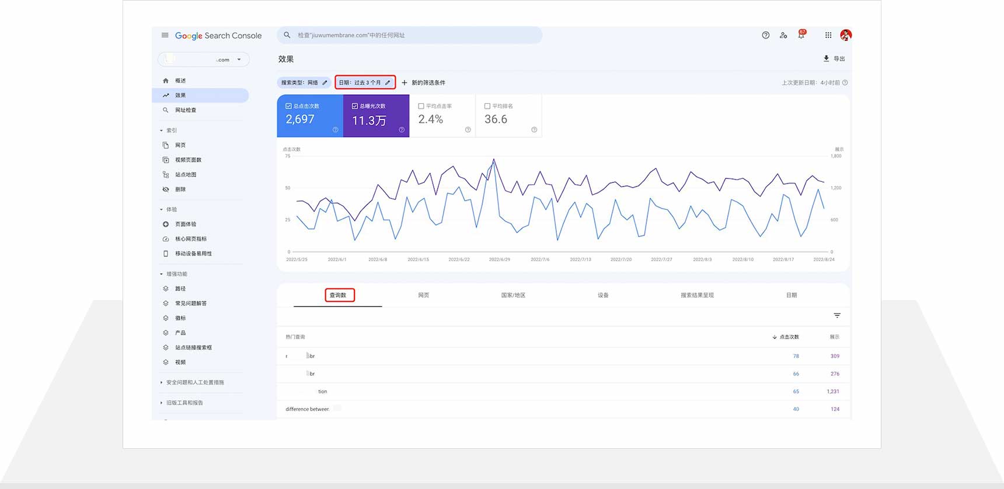This screenshot has height=489, width=1004.
Task: Open 概述 overview home icon
Action: pyautogui.click(x=166, y=81)
